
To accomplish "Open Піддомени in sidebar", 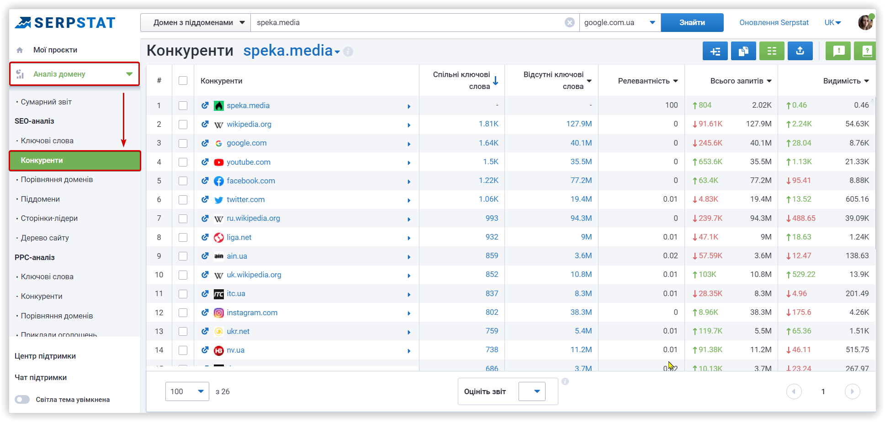I will pyautogui.click(x=40, y=199).
